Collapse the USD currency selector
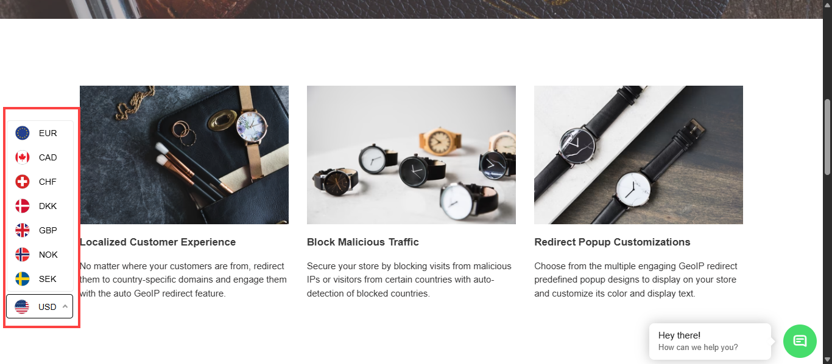The image size is (832, 364). [40, 306]
